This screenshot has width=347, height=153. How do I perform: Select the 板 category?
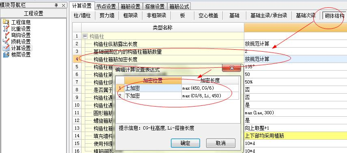pyautogui.click(x=182, y=16)
